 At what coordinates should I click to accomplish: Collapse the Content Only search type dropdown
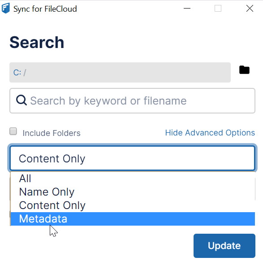(132, 158)
